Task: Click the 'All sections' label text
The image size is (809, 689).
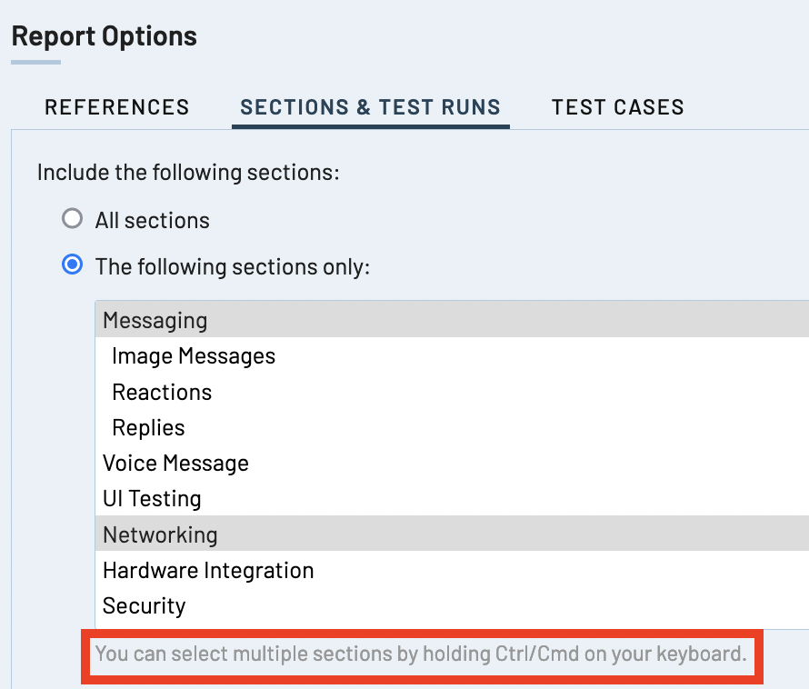Action: 152,220
